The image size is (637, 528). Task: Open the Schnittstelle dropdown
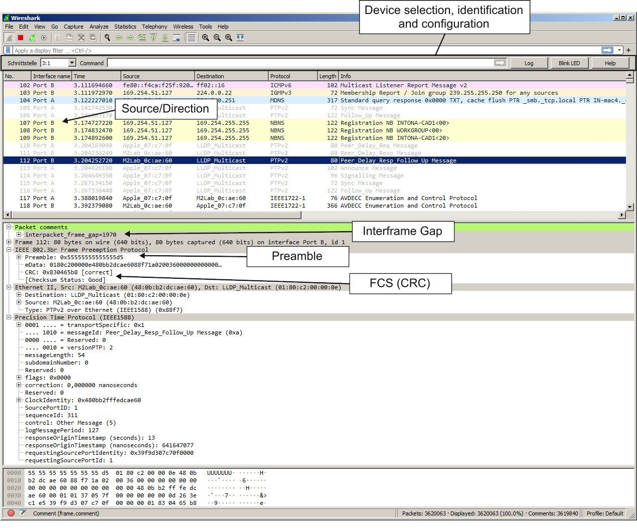tap(72, 63)
